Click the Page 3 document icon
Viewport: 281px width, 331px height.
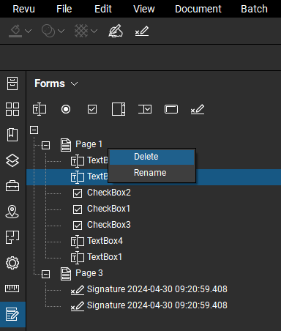click(x=66, y=274)
